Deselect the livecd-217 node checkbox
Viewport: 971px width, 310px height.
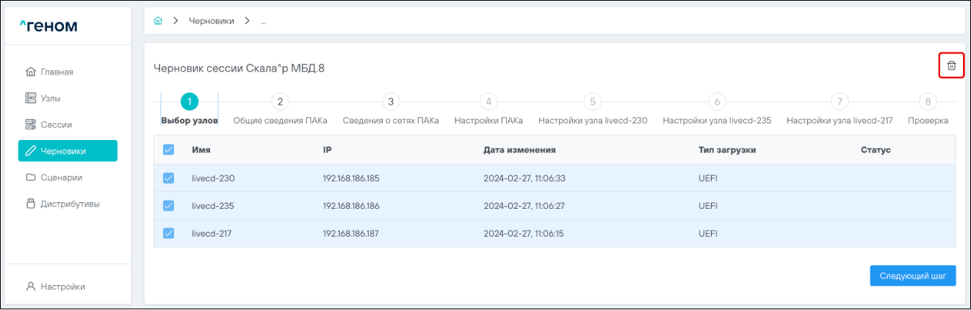point(168,233)
